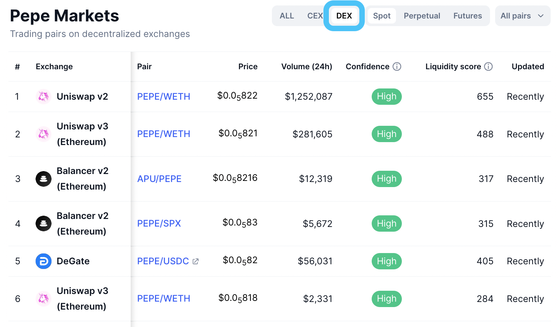The image size is (559, 327).
Task: Open the Futures tab
Action: click(467, 16)
